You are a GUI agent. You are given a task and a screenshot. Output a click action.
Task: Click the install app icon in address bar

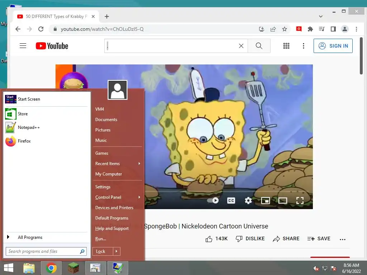pyautogui.click(x=261, y=29)
